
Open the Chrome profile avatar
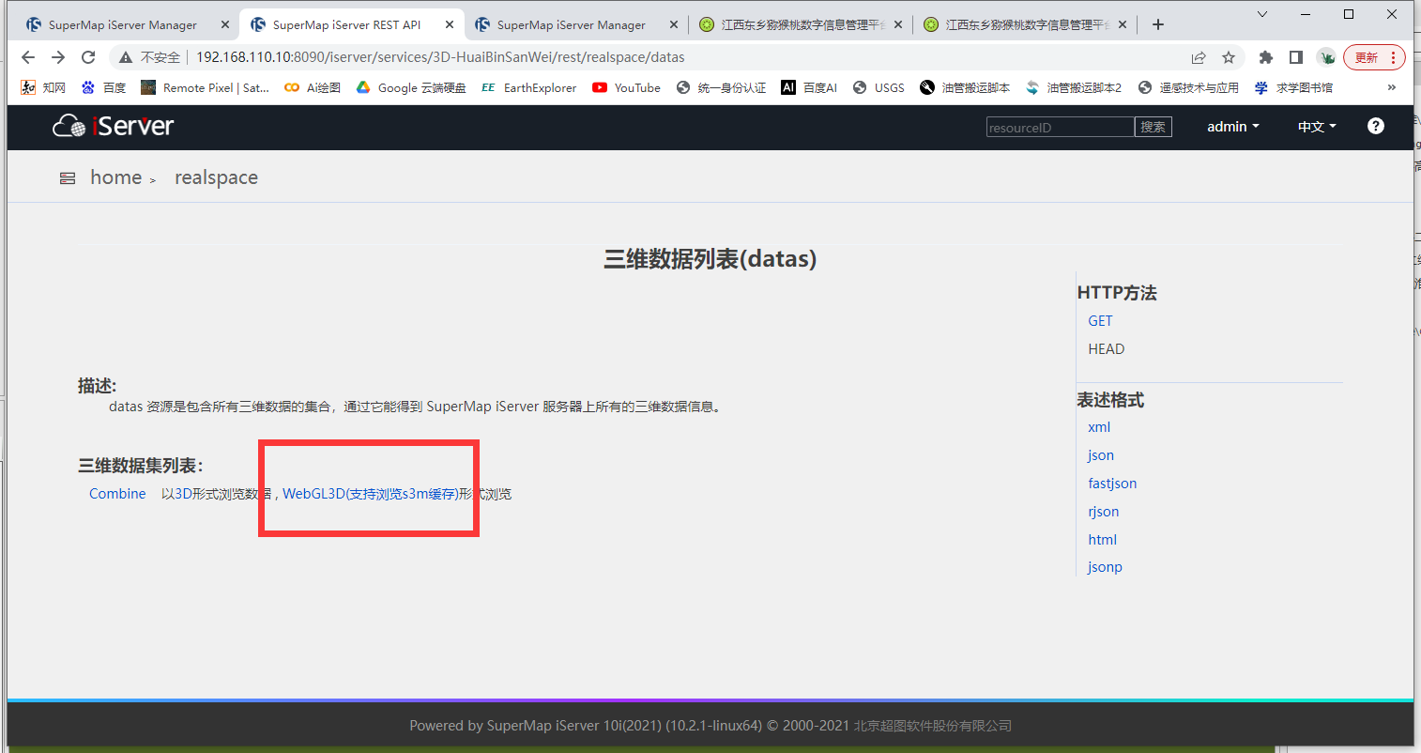pos(1326,57)
